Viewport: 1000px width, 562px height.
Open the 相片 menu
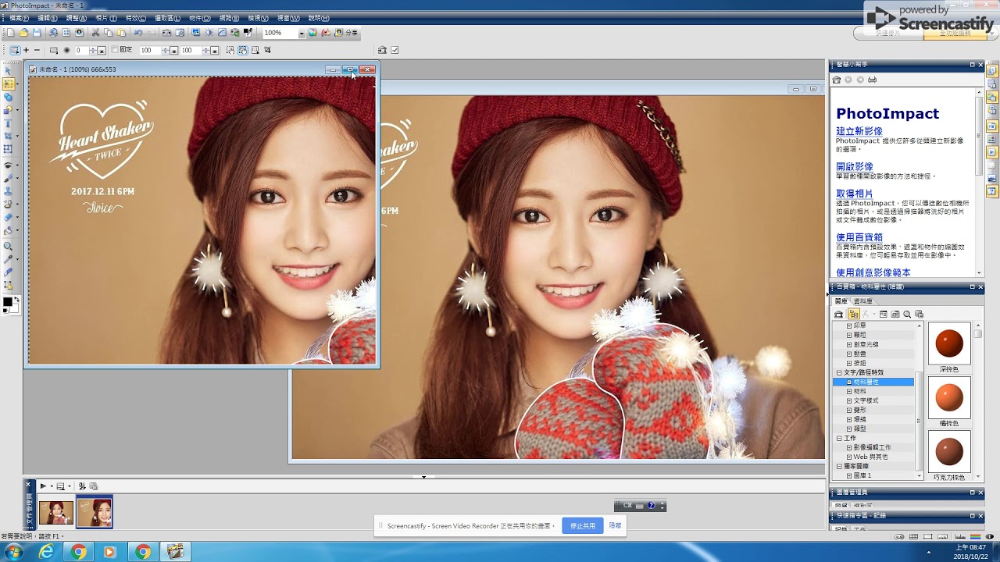tap(105, 18)
